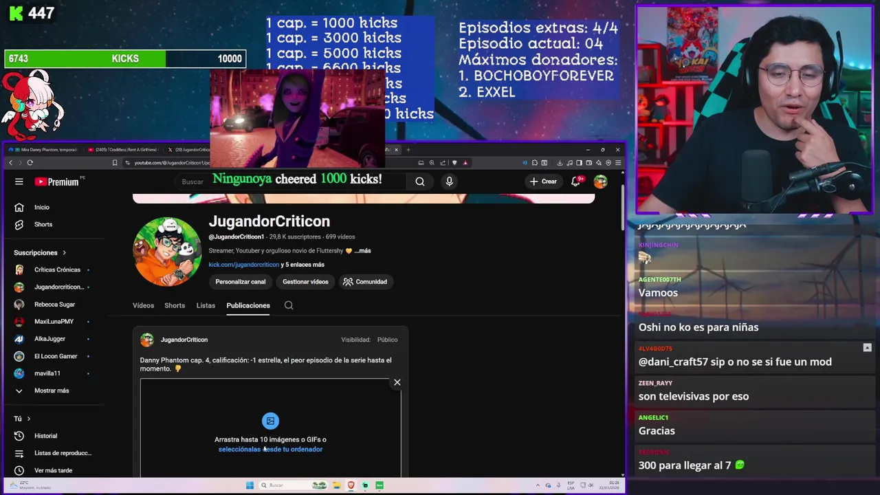Screen dimensions: 880x495
Task: Click the post text about Danny Phantom cap. 4
Action: pyautogui.click(x=265, y=364)
